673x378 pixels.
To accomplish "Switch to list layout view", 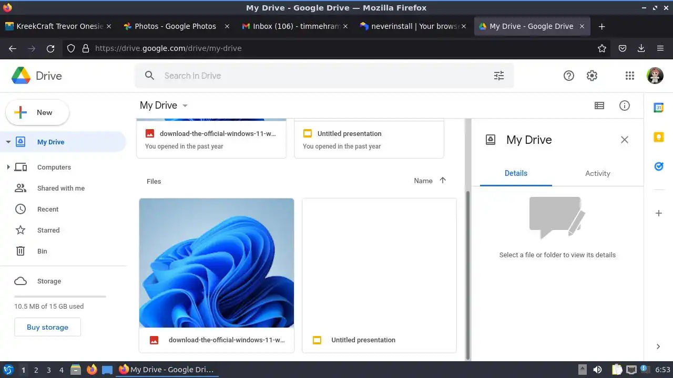I will coord(599,106).
